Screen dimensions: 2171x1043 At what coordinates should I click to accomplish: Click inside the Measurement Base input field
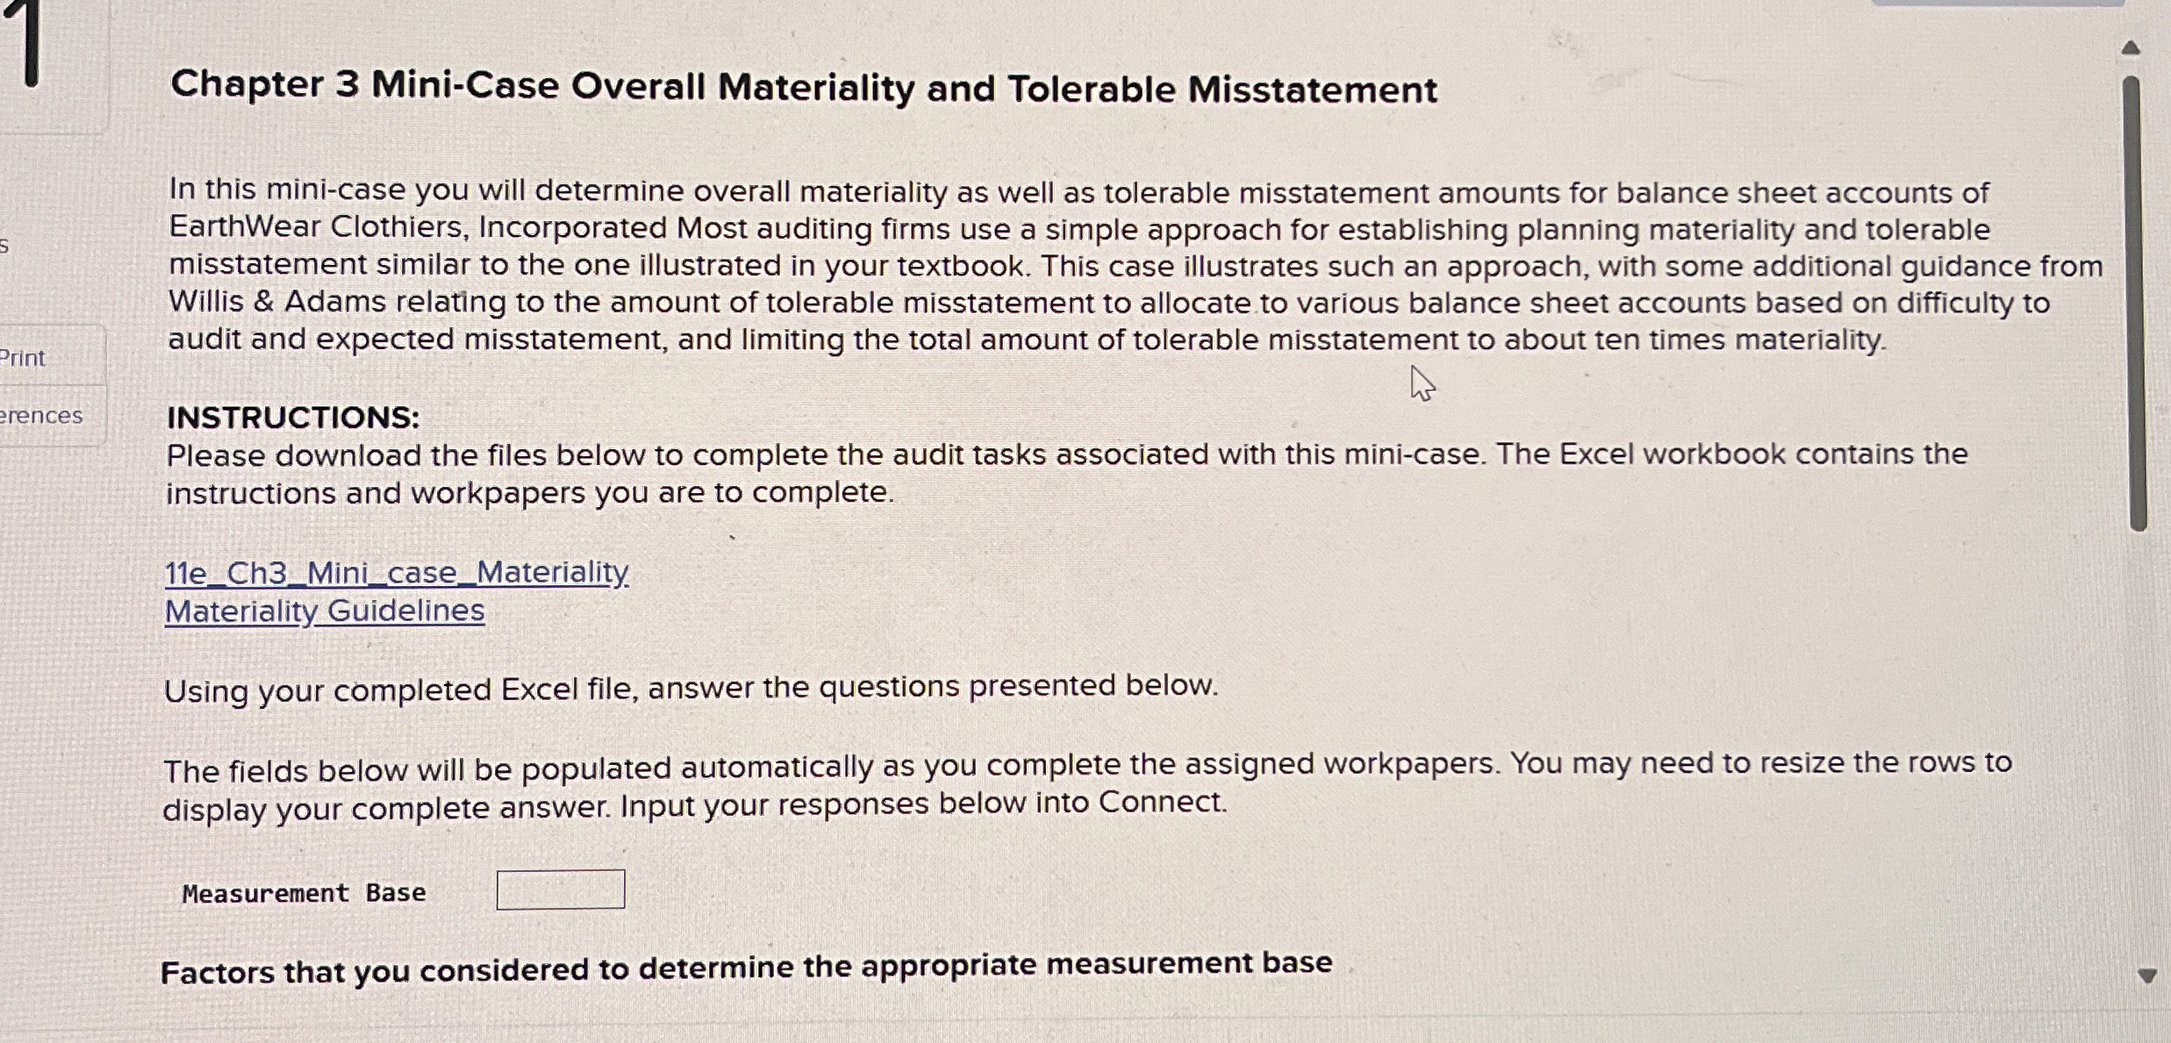561,889
